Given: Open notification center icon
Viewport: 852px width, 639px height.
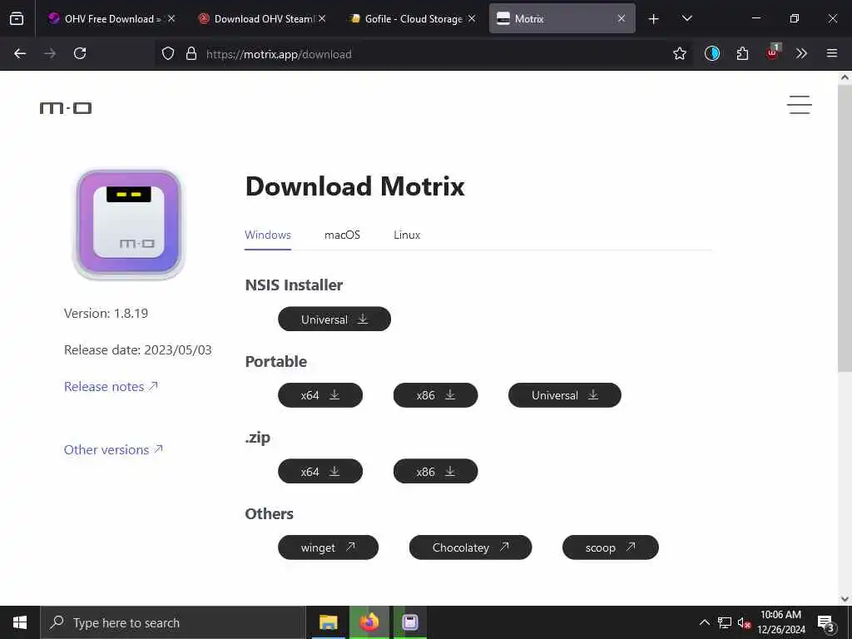Looking at the screenshot, I should pyautogui.click(x=826, y=622).
